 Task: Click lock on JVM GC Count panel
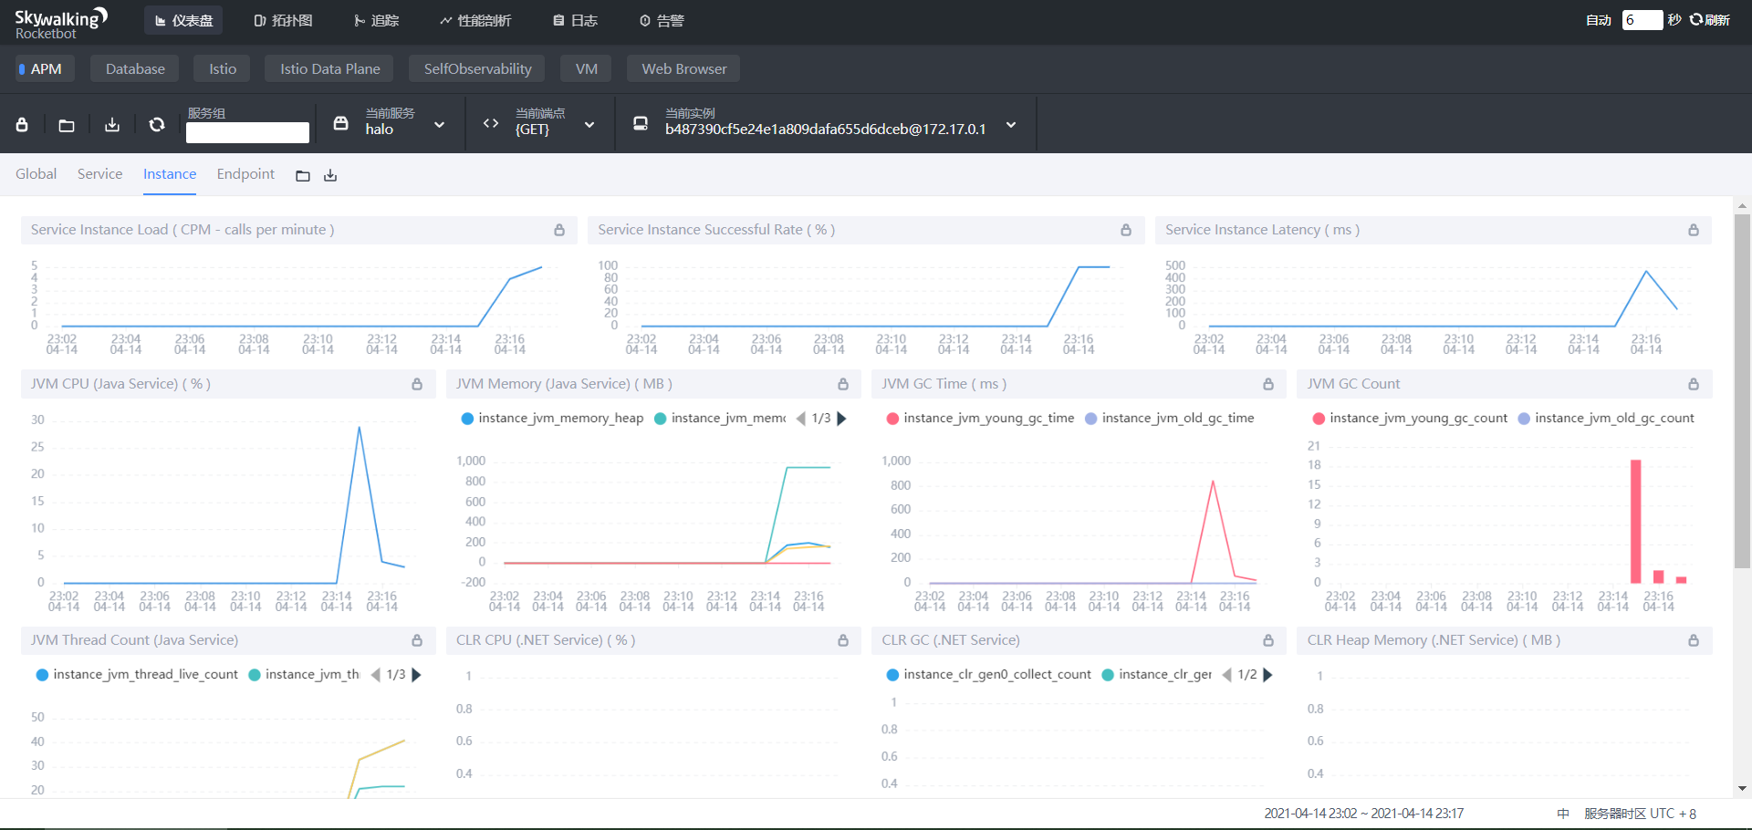coord(1694,385)
